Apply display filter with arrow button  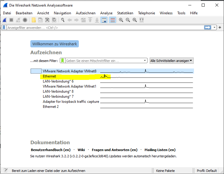point(208,27)
